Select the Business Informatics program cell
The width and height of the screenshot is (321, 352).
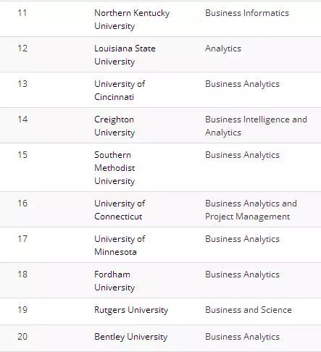[247, 13]
